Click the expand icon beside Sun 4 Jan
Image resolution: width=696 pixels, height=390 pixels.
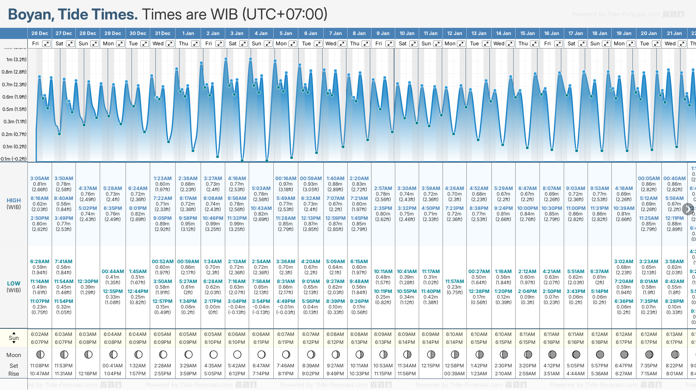(x=268, y=44)
